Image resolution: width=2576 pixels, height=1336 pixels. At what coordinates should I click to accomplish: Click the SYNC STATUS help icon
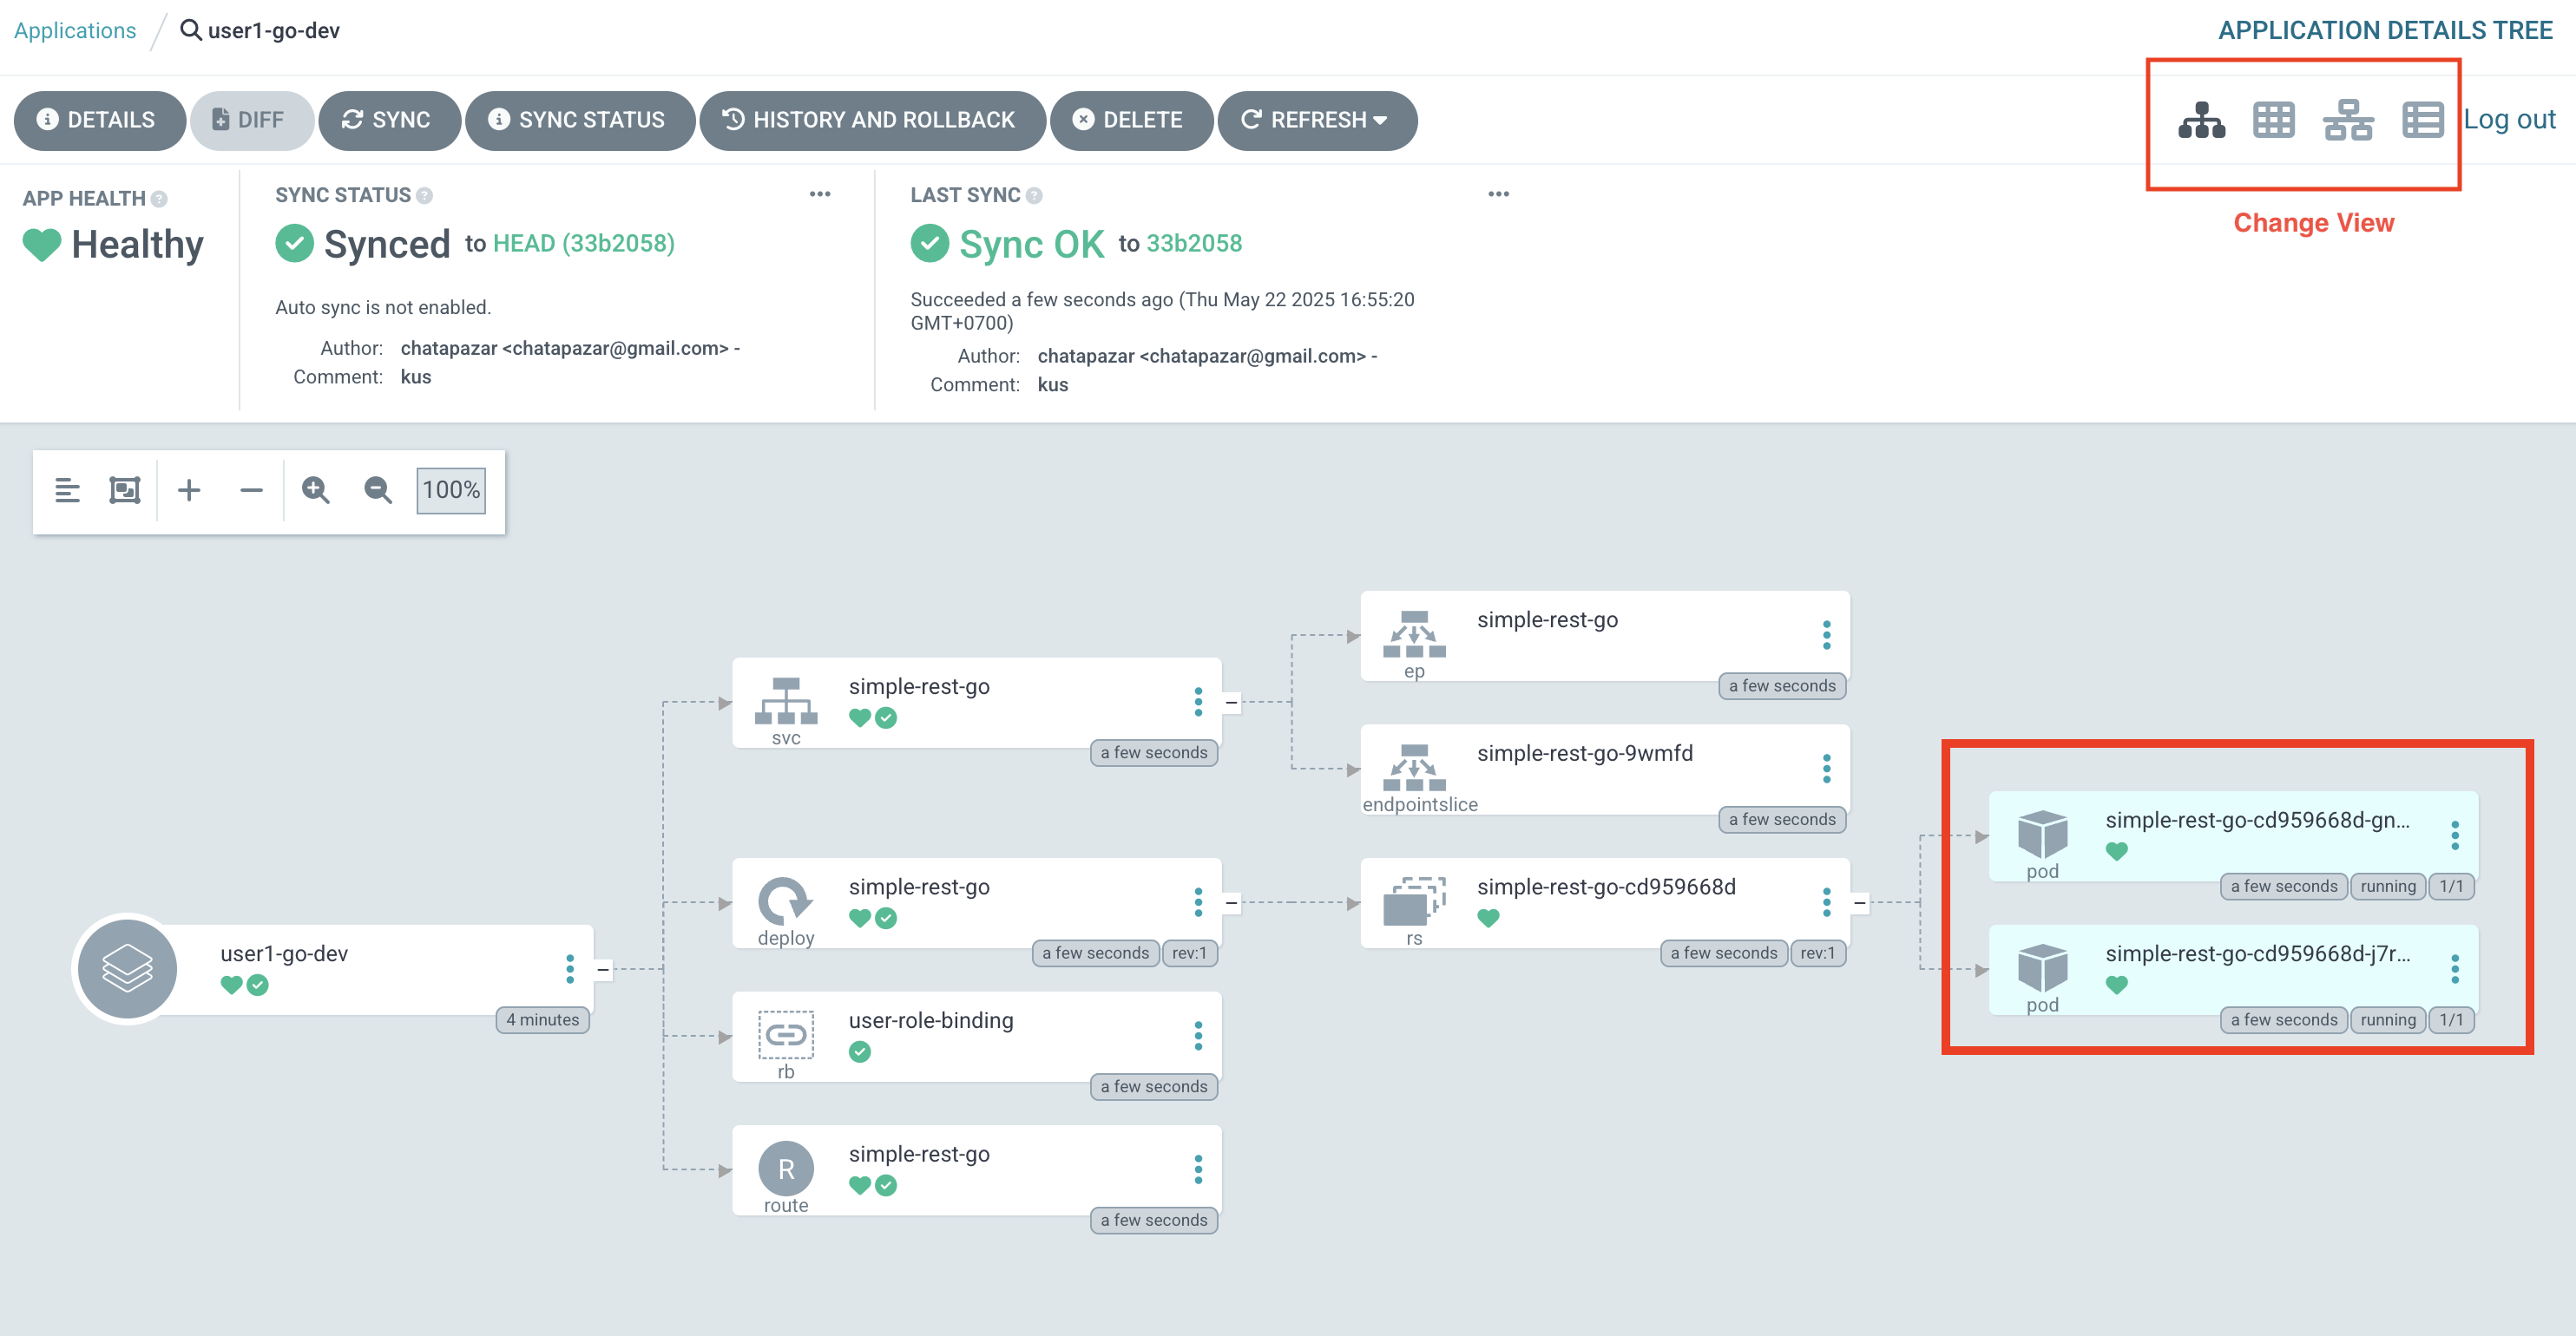(425, 196)
